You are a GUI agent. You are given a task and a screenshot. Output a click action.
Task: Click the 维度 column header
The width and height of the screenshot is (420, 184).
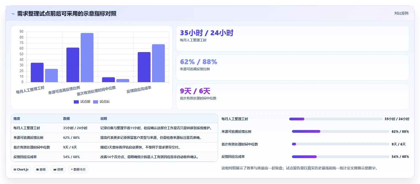point(17,119)
